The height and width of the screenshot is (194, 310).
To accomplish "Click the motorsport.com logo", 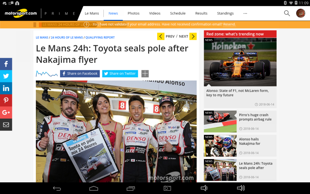I will 21,13.
